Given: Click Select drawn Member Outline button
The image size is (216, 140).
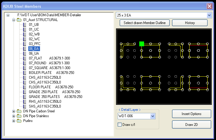Looking at the screenshot, I should 145,23.
